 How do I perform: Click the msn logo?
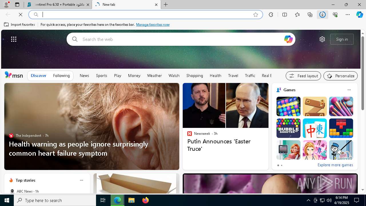click(14, 75)
